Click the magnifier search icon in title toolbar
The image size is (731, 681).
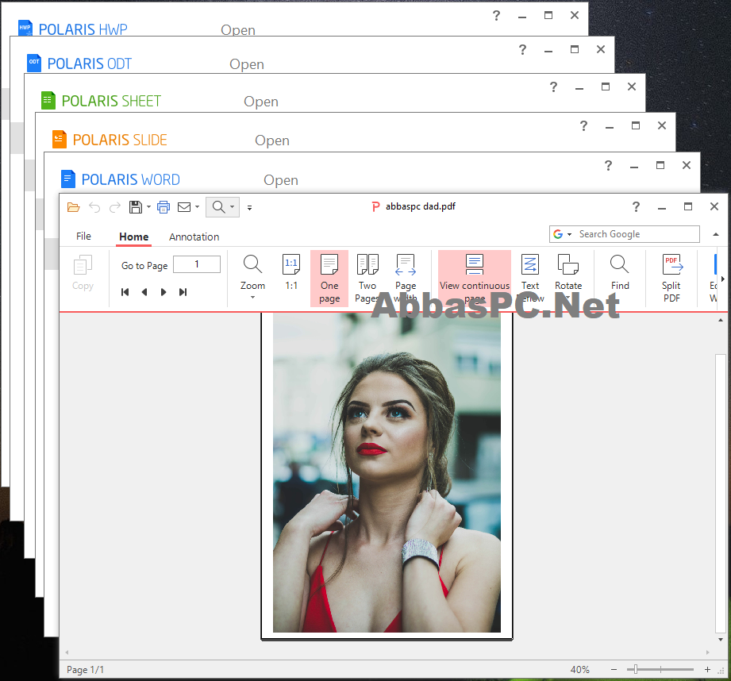click(x=218, y=207)
